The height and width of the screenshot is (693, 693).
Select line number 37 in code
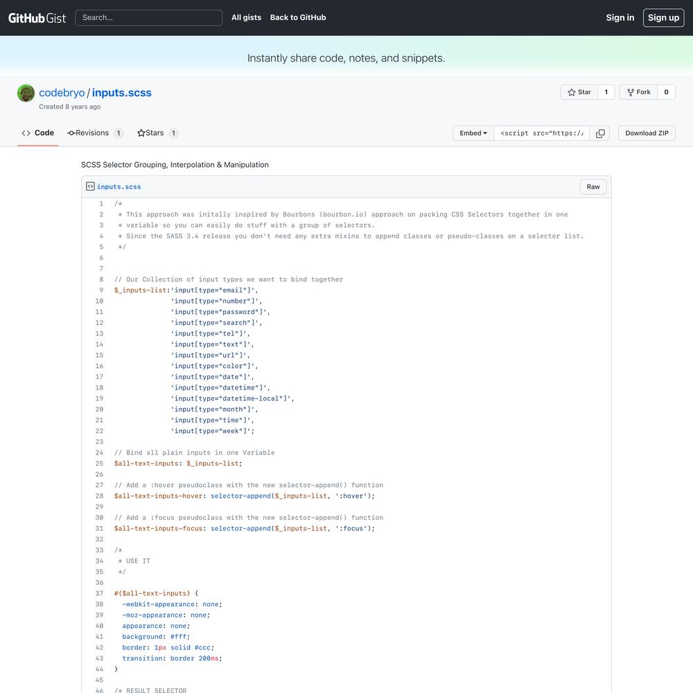[99, 594]
